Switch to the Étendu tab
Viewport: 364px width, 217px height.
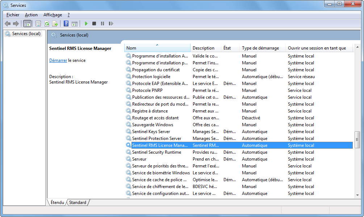[57, 203]
